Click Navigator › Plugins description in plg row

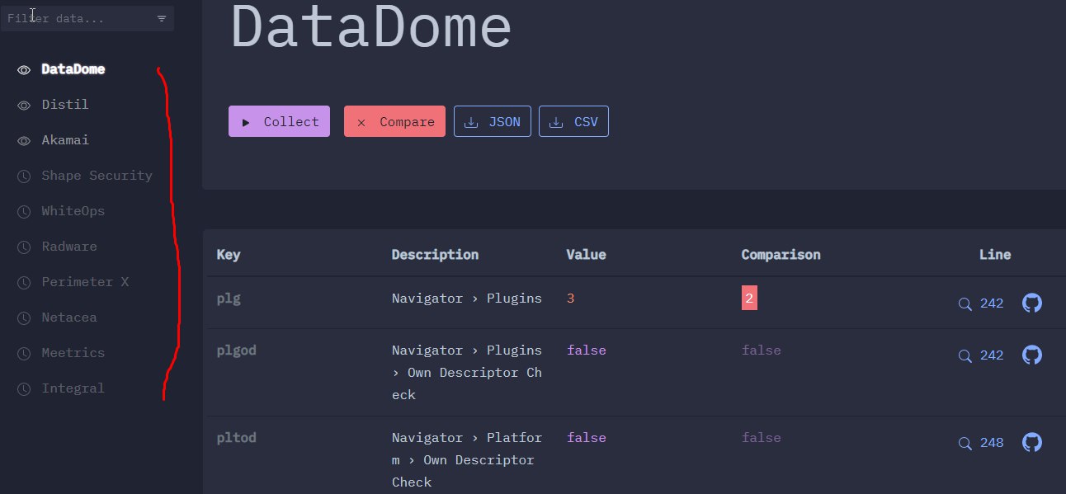467,299
